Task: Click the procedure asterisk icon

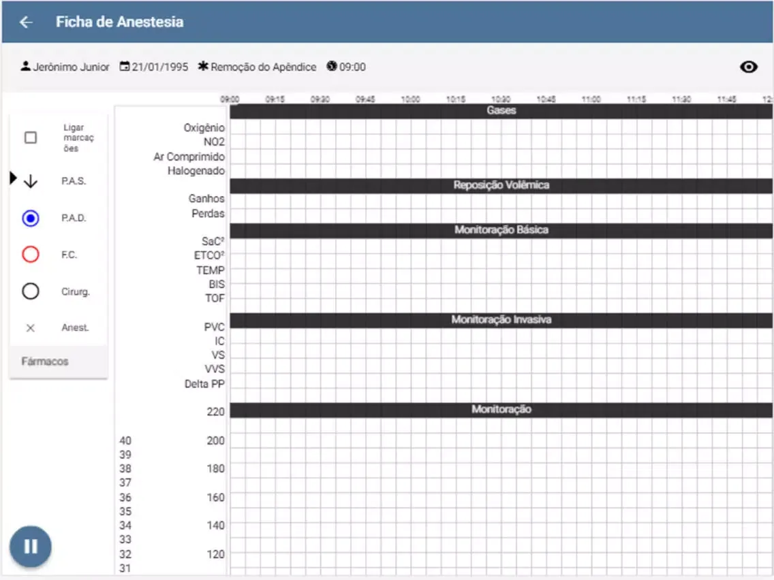Action: (203, 66)
